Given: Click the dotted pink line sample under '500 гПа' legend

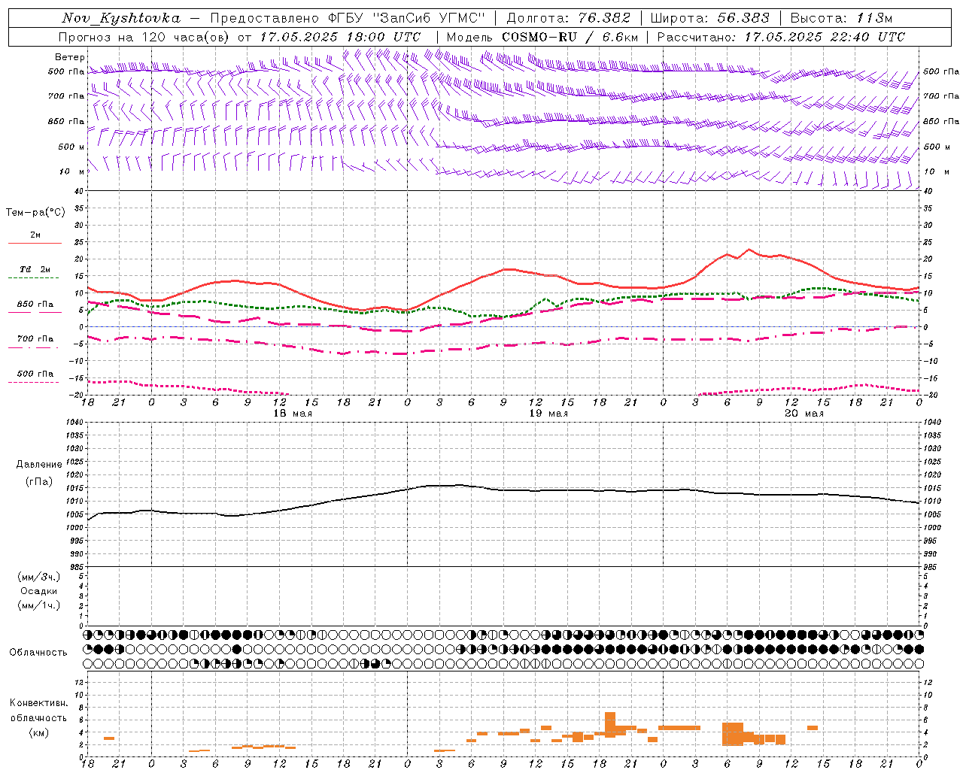Looking at the screenshot, I should (x=33, y=383).
